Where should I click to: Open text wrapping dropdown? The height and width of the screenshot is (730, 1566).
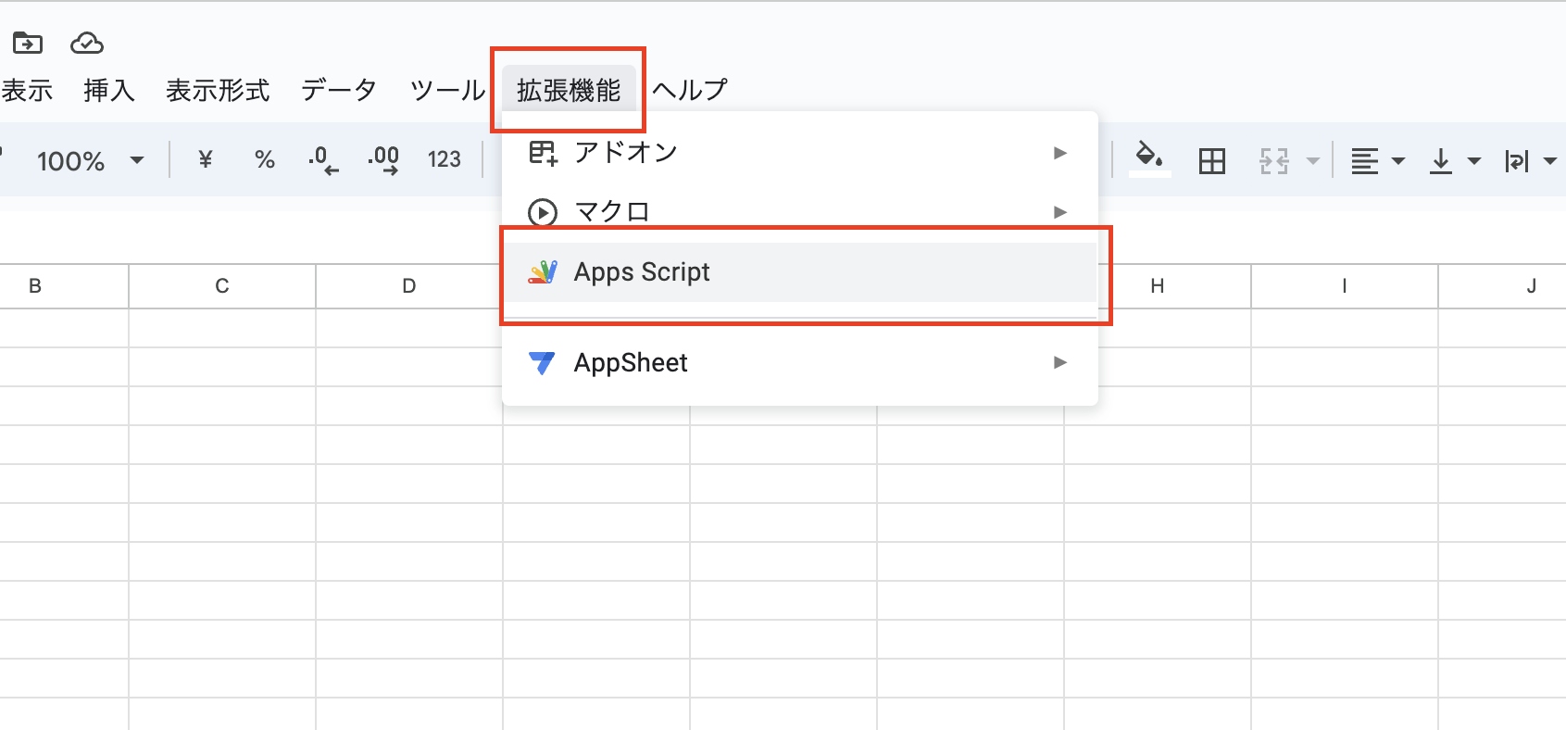1529,161
